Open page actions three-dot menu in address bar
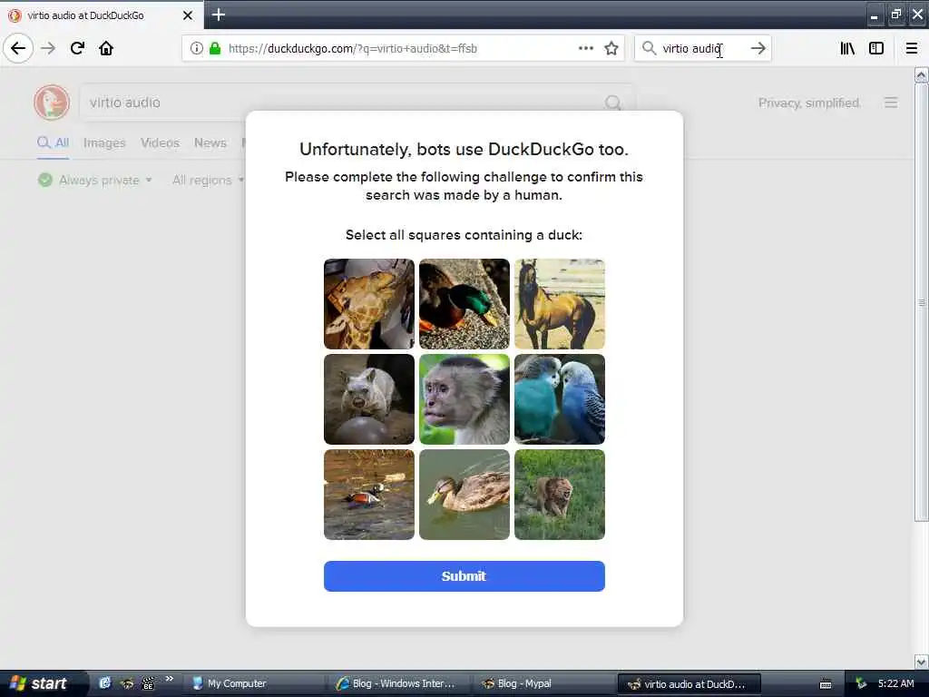929x697 pixels. tap(585, 48)
